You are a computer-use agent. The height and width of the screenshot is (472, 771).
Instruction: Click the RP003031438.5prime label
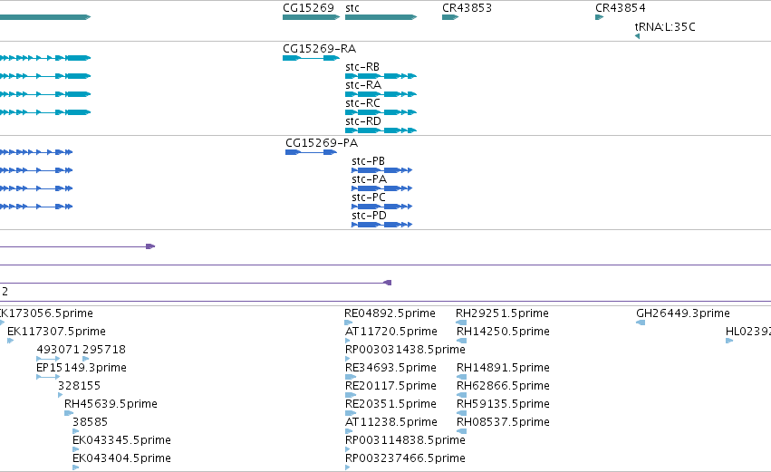(405, 350)
